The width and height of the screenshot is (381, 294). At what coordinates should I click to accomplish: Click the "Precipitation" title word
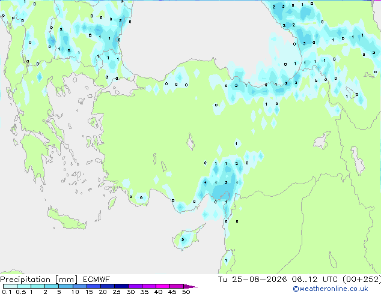(25, 280)
